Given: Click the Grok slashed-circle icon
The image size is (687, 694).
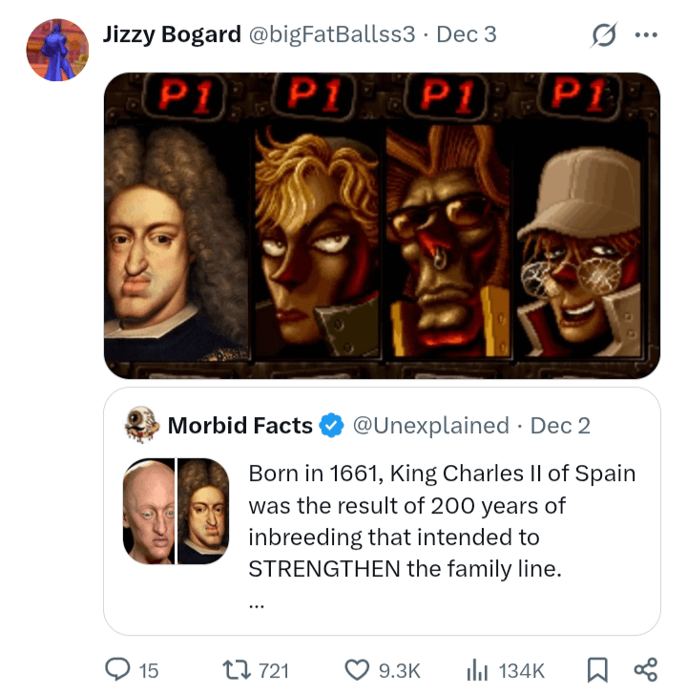Looking at the screenshot, I should (x=603, y=35).
